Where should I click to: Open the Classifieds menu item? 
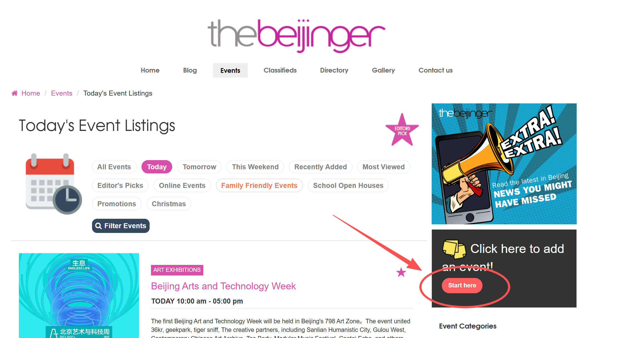[280, 70]
